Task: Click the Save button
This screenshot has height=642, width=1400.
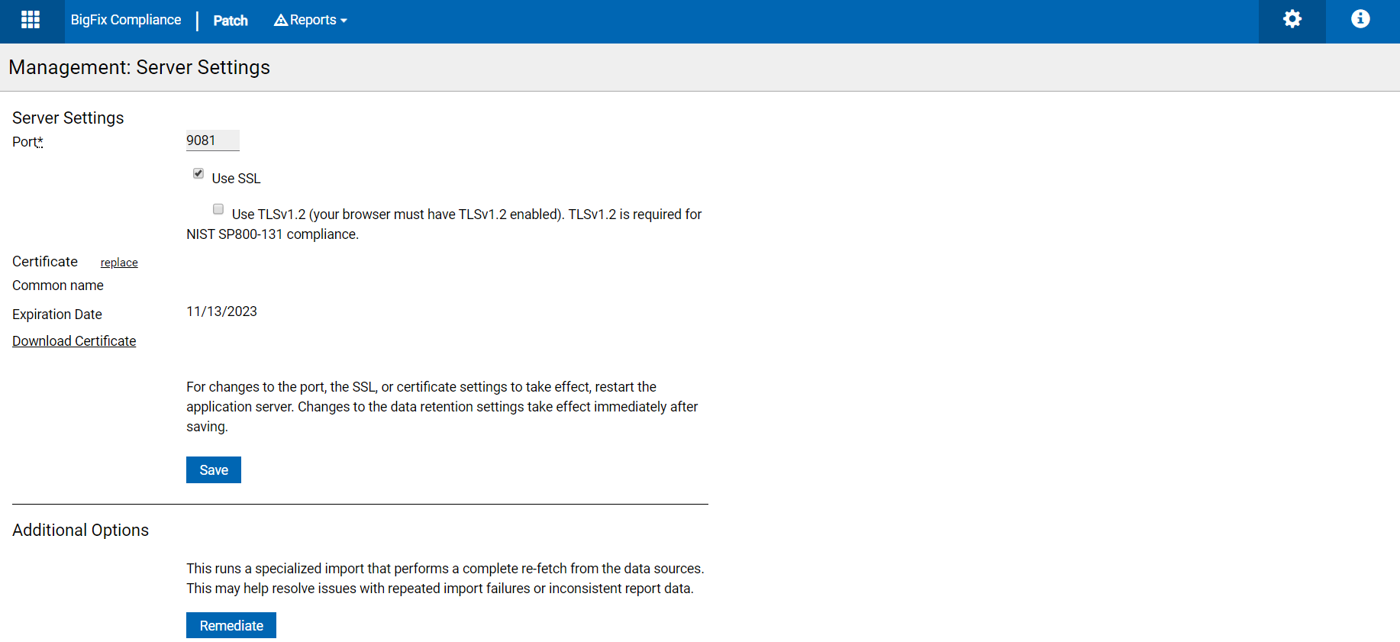Action: click(x=214, y=470)
